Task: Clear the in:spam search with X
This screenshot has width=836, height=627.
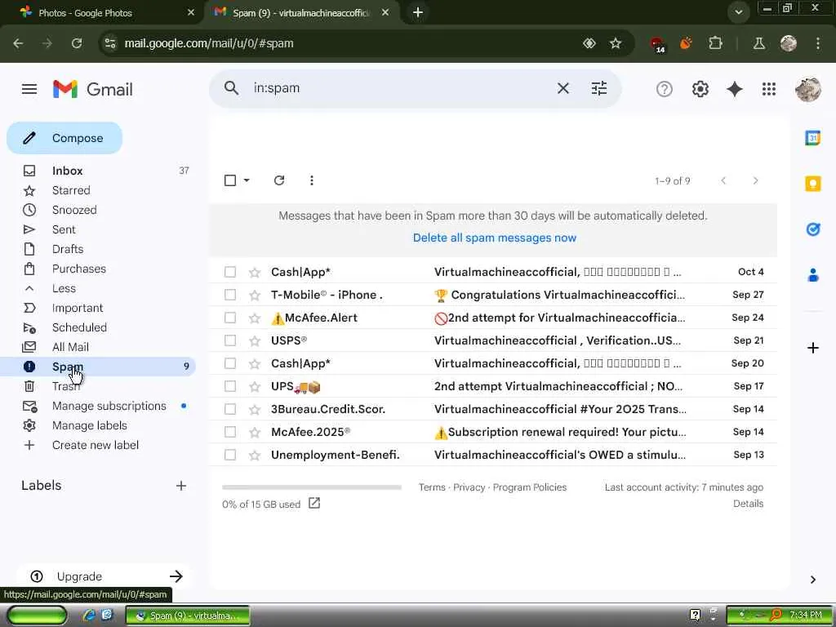Action: pos(563,88)
